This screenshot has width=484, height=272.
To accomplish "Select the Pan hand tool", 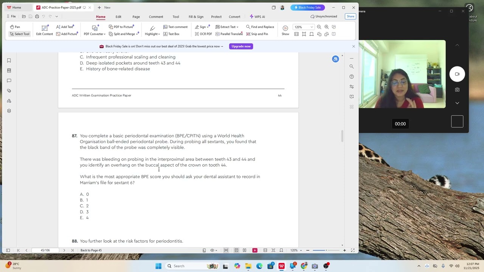I will [x=15, y=27].
